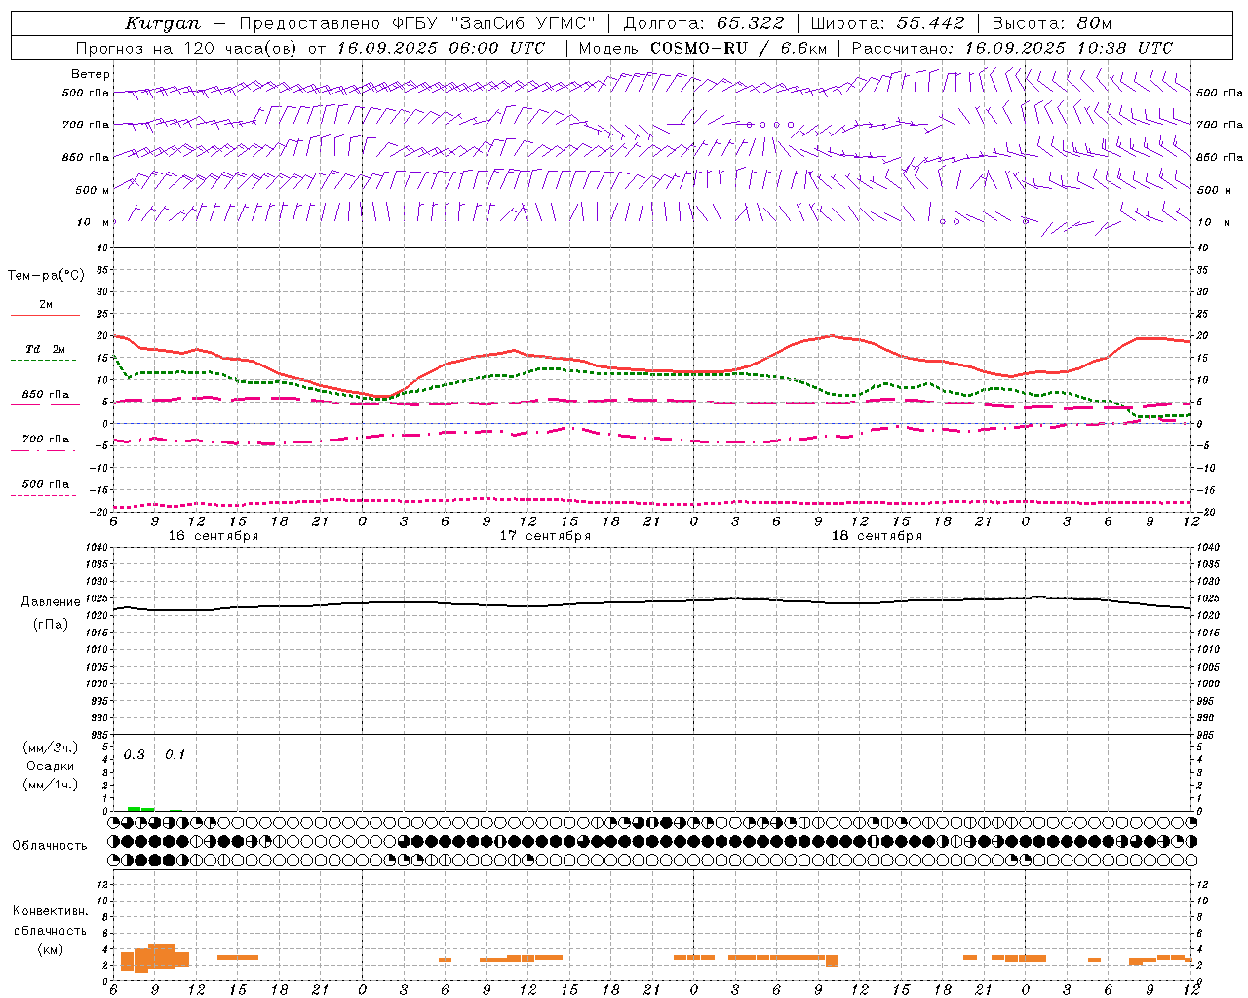1248x998 pixels.
Task: Click the latitude value Широта: 55.442
Action: point(887,23)
